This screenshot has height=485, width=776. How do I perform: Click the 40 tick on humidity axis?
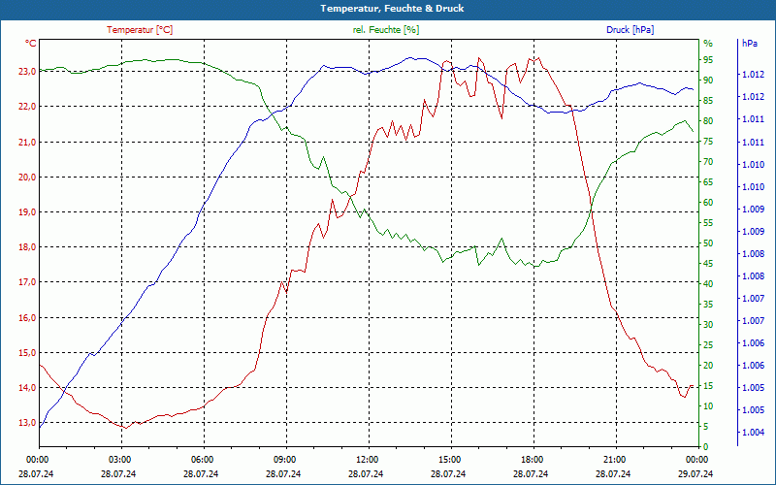[x=708, y=284]
